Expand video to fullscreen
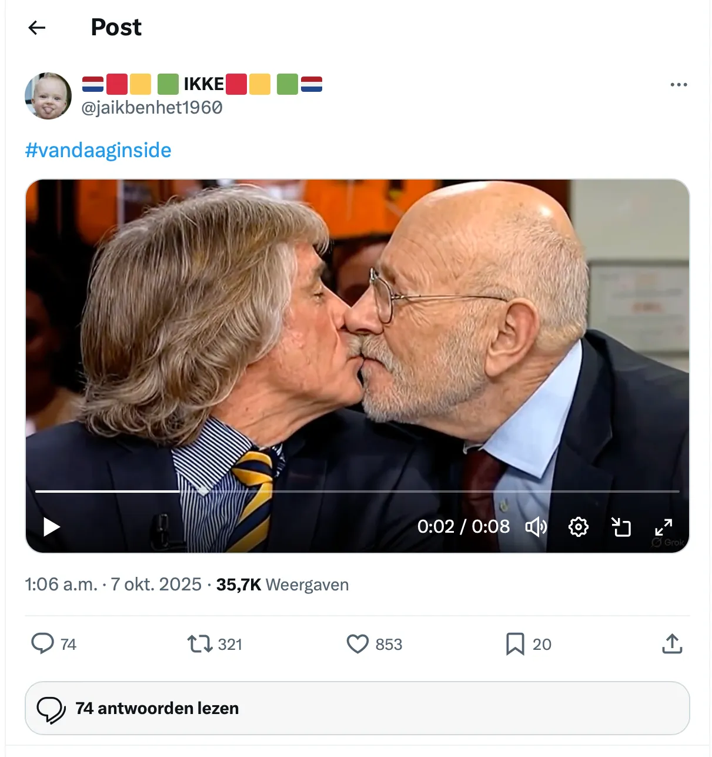This screenshot has height=757, width=712. (x=664, y=527)
